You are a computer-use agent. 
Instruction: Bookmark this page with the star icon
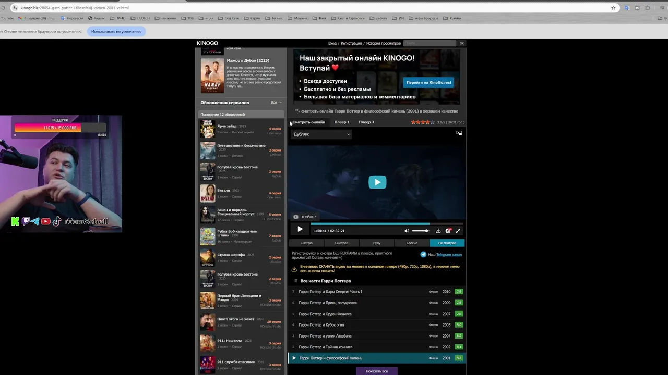(613, 8)
